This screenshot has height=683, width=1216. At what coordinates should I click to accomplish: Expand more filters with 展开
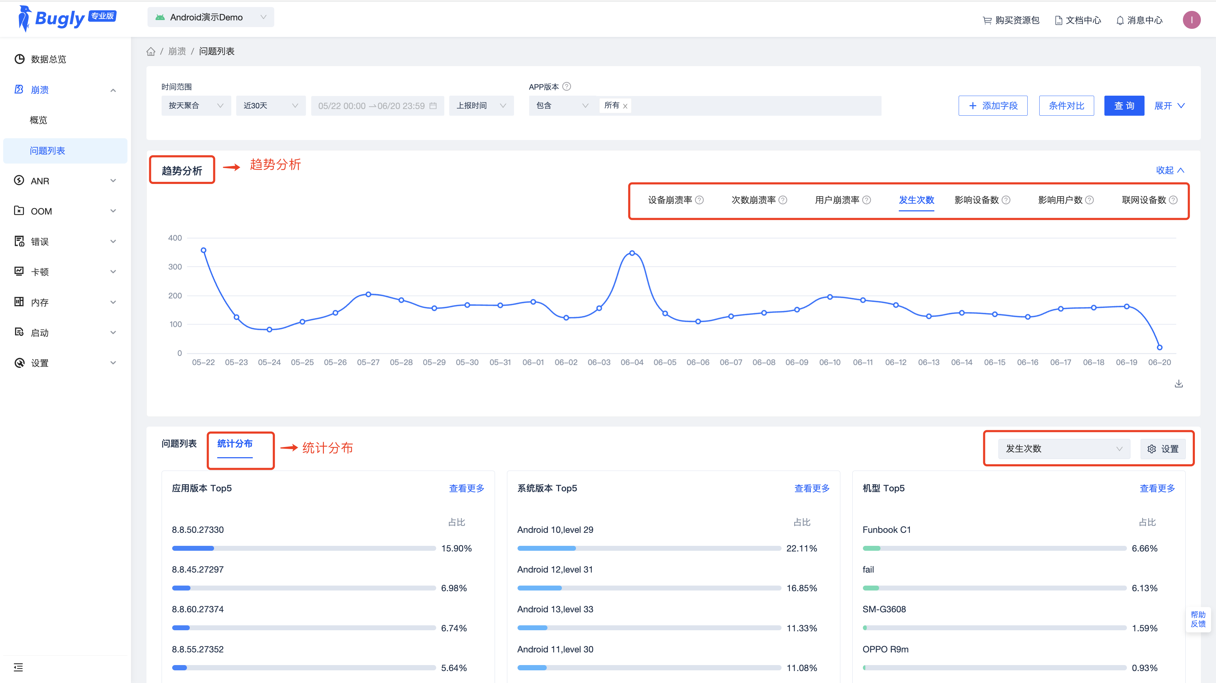tap(1169, 106)
